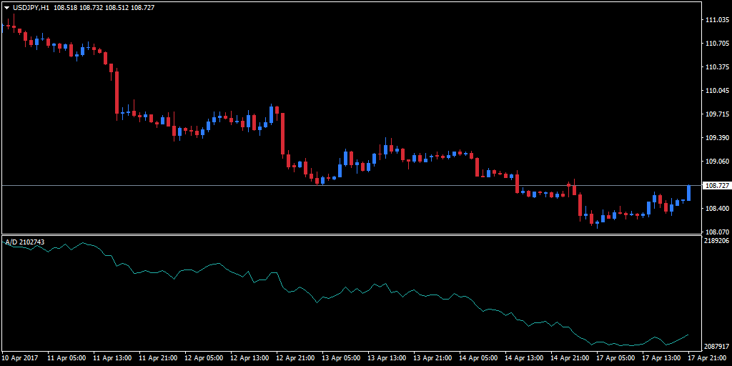Select the current price label 108.727

716,186
